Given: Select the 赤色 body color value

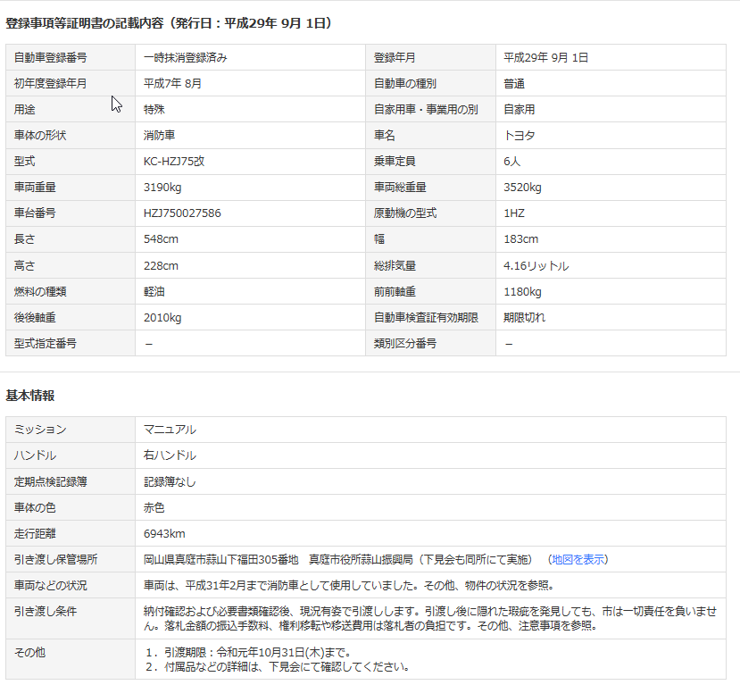Looking at the screenshot, I should [154, 507].
